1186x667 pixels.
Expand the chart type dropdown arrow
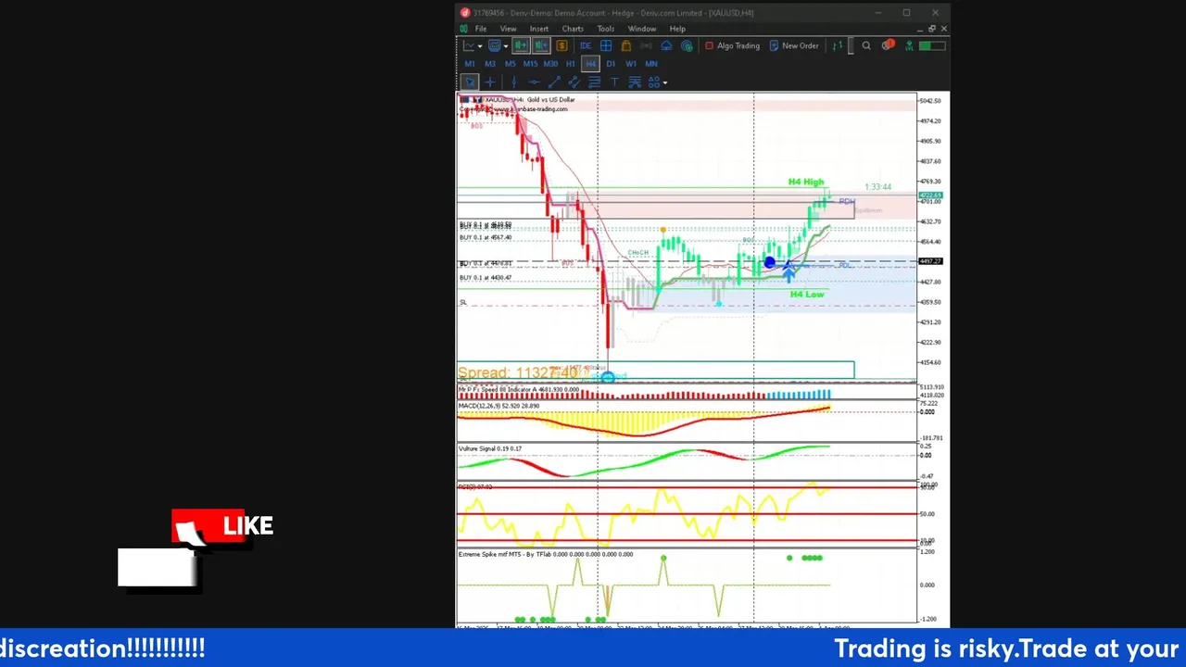coord(480,45)
